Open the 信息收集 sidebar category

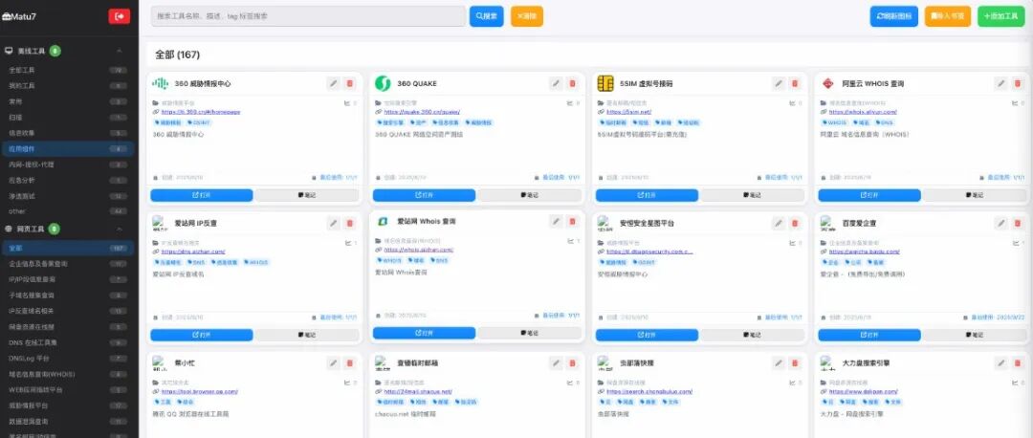pyautogui.click(x=68, y=133)
